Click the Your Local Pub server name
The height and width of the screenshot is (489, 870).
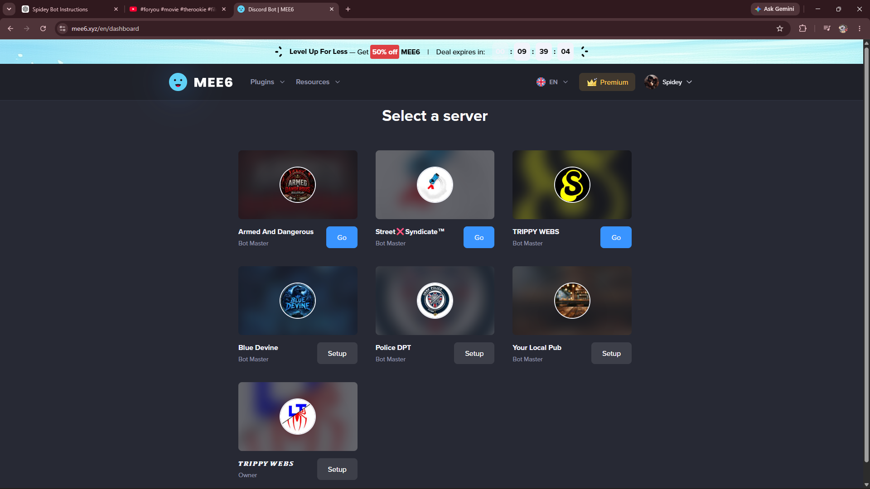[x=537, y=347]
